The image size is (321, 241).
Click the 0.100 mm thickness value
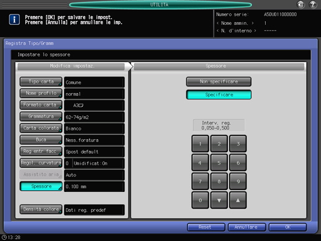click(x=94, y=186)
